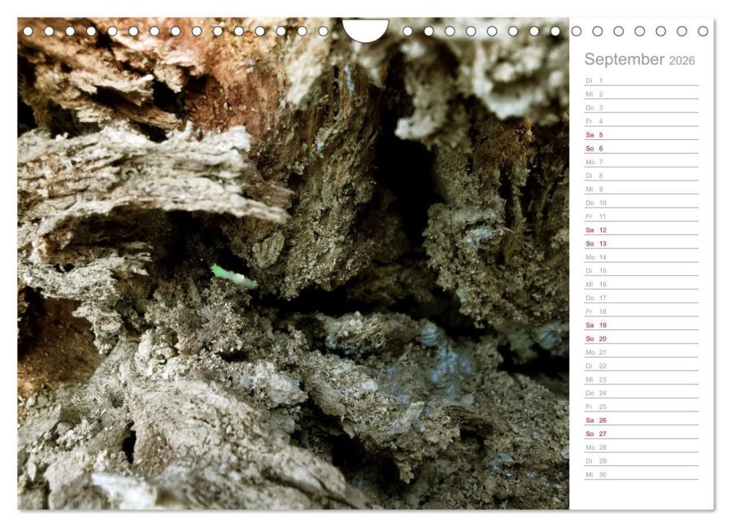Choose the Mi 30 last date row
This screenshot has width=731, height=527.
(x=642, y=474)
